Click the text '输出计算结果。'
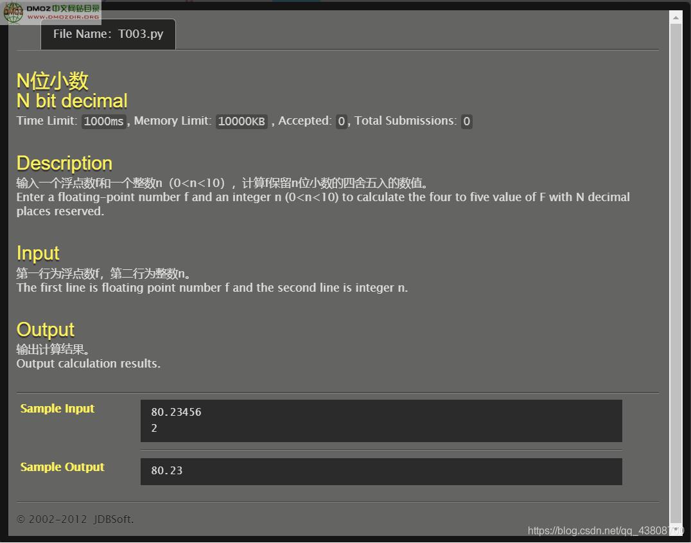691x543 pixels. (x=53, y=350)
